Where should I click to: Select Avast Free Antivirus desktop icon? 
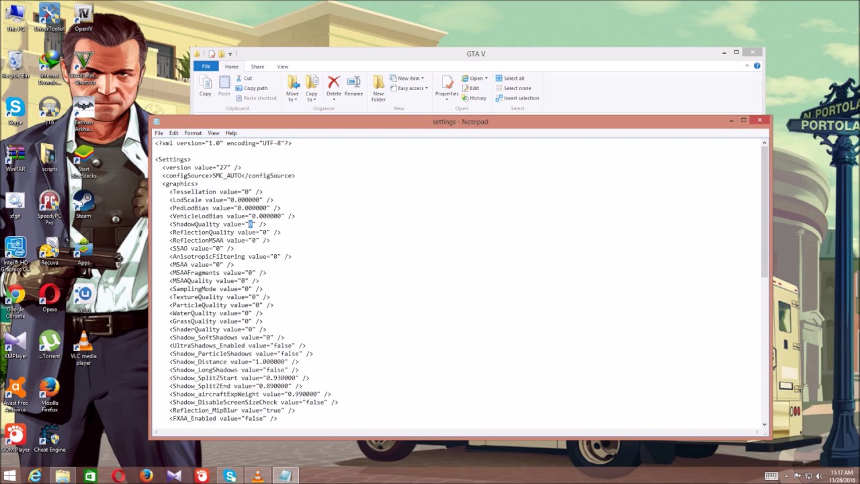tap(15, 395)
